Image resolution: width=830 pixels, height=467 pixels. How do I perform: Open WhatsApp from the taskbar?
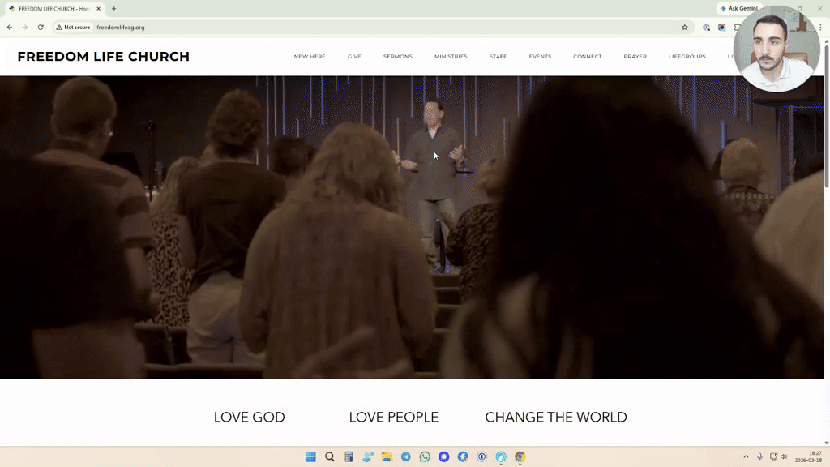click(425, 457)
